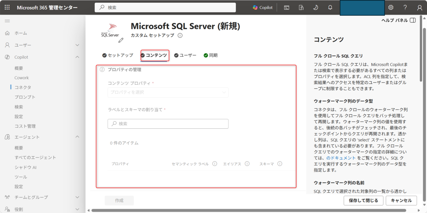Expand the チームとグループ section
This screenshot has width=427, height=213.
click(77, 197)
